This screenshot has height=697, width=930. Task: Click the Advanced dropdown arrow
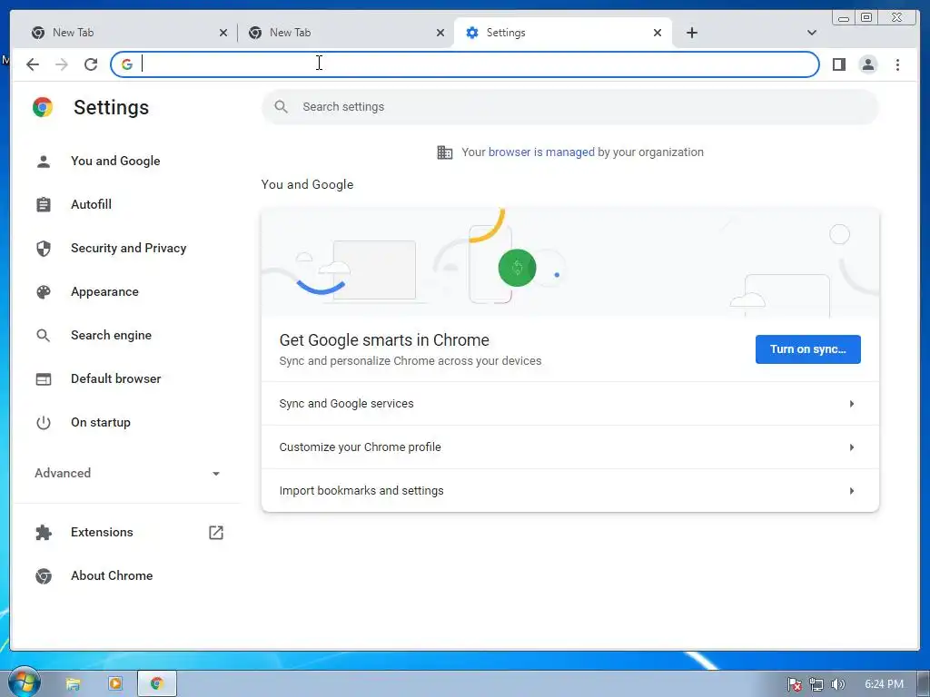[x=216, y=474]
